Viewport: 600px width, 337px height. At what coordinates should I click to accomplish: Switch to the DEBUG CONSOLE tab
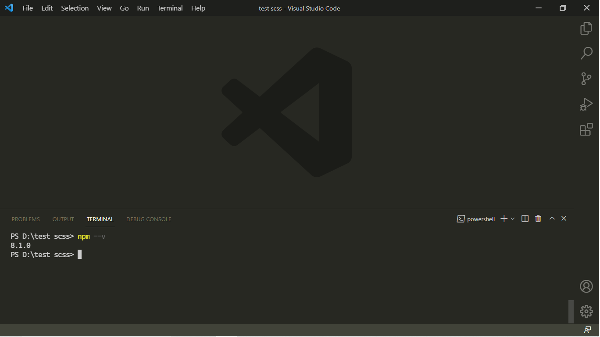point(149,219)
